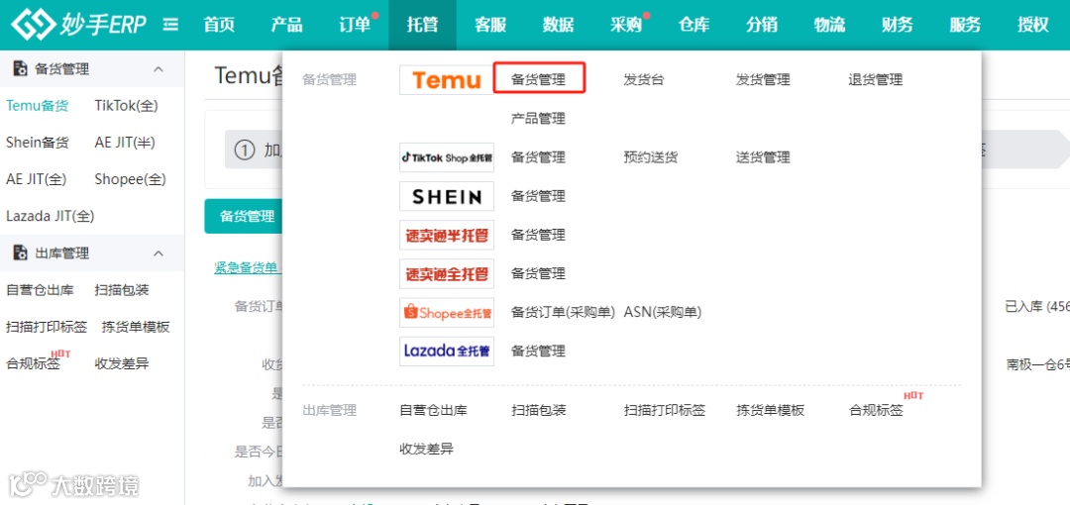Screen dimensions: 1070x505
Task: Open the 产品 top menu
Action: (286, 26)
